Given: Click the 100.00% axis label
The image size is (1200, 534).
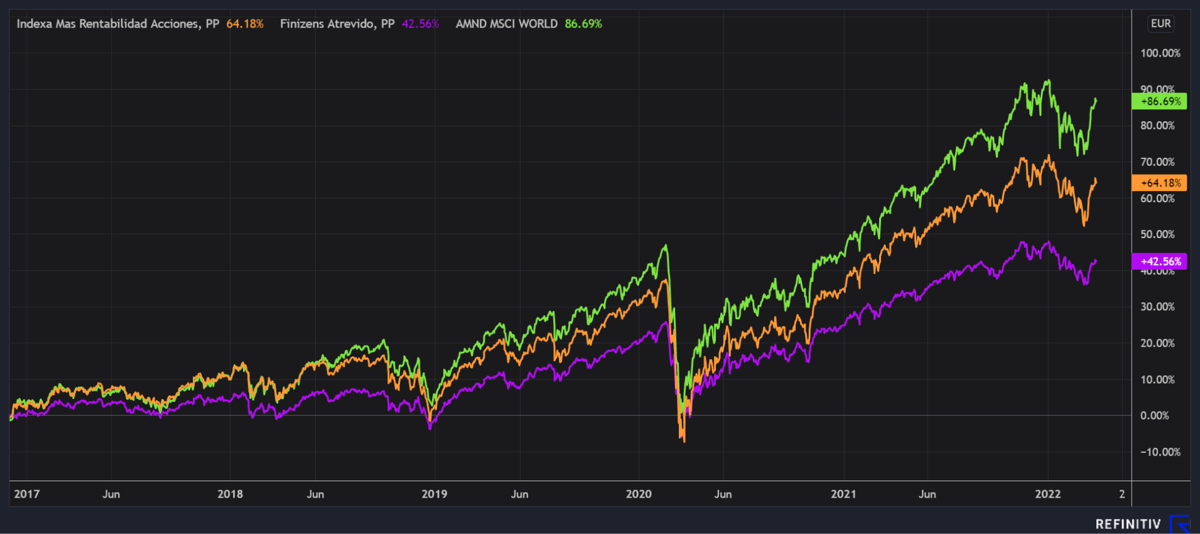Looking at the screenshot, I should 1160,53.
